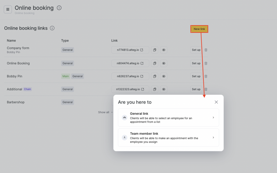
Task: Delete the Additional chain link
Action: (x=206, y=89)
